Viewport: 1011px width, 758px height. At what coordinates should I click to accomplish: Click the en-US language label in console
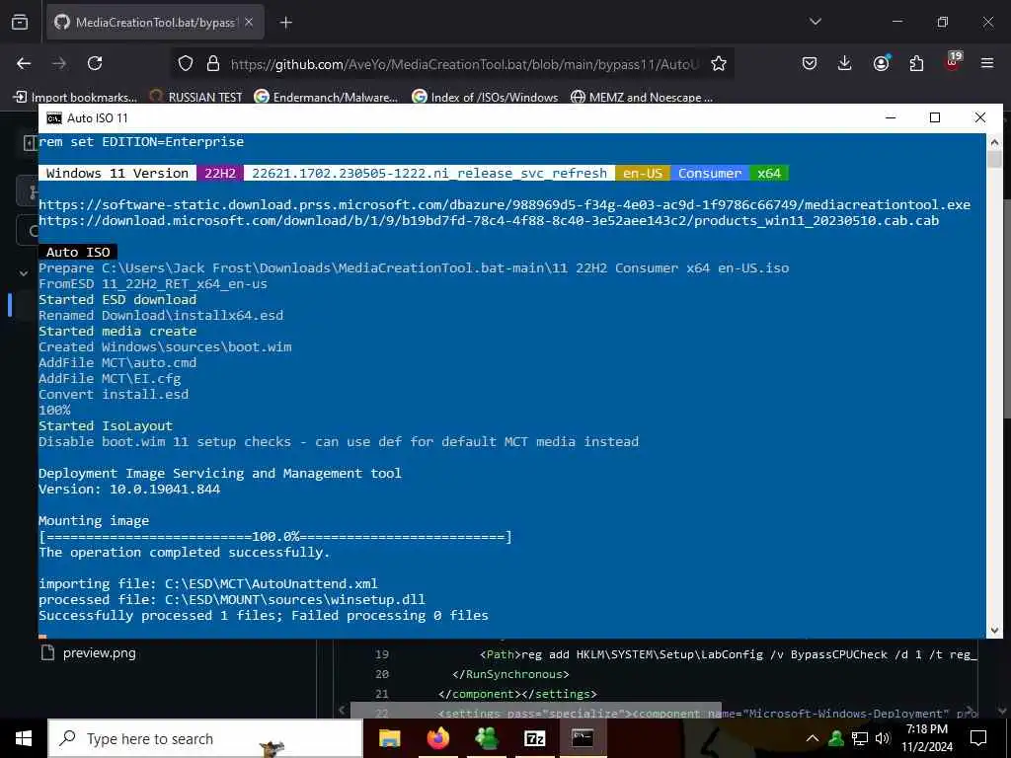[x=642, y=174]
